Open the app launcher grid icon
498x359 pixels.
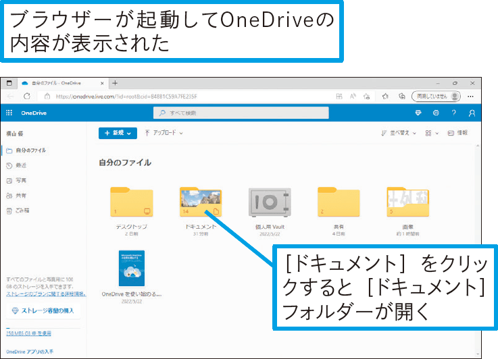click(x=9, y=113)
